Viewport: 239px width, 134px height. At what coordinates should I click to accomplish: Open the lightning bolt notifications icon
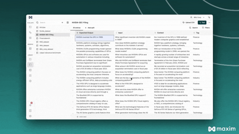pos(30,105)
